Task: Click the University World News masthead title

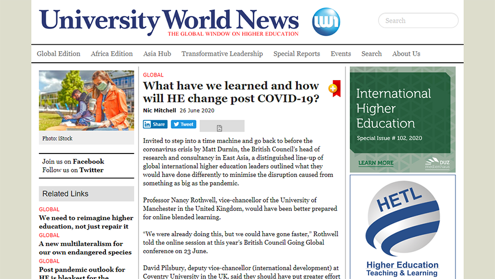Action: [169, 22]
